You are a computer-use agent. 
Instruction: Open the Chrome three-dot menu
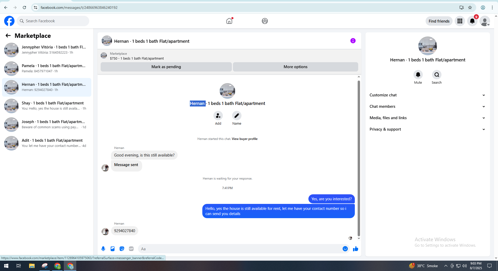(492, 8)
